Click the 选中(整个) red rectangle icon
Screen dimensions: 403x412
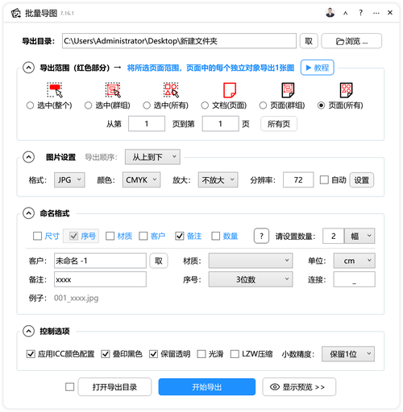(x=55, y=90)
